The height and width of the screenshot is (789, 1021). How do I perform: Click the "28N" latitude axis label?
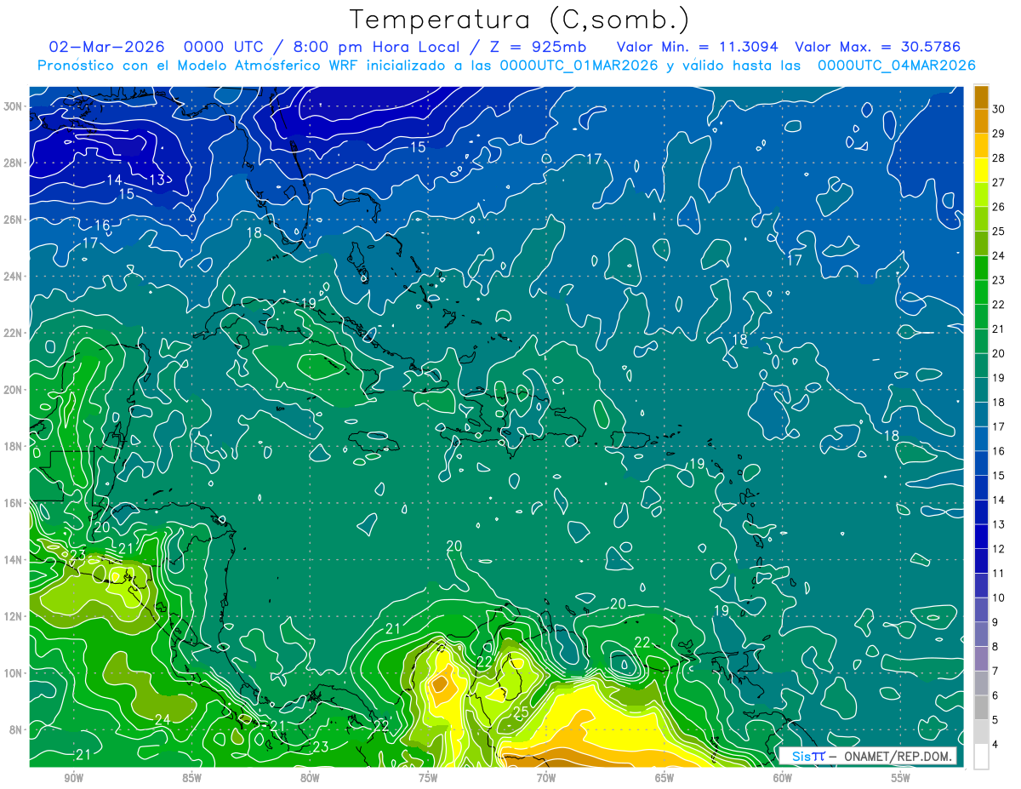tap(13, 163)
